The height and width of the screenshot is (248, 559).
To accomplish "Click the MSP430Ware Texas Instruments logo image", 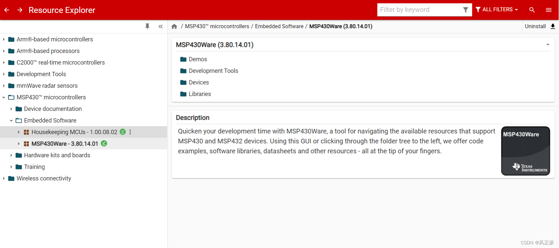I will [x=525, y=151].
